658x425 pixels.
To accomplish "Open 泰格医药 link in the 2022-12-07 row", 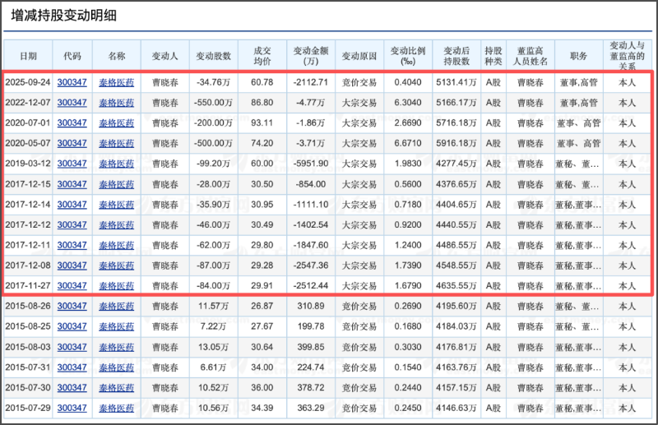I will click(x=117, y=103).
